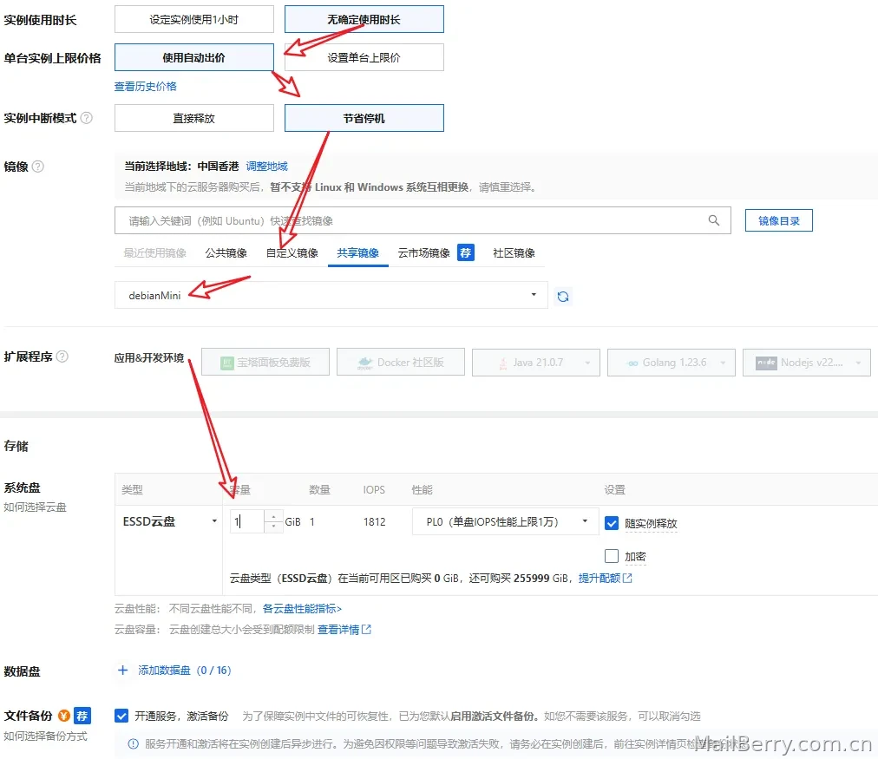Click the yen icon beside 文件备份

[64, 716]
